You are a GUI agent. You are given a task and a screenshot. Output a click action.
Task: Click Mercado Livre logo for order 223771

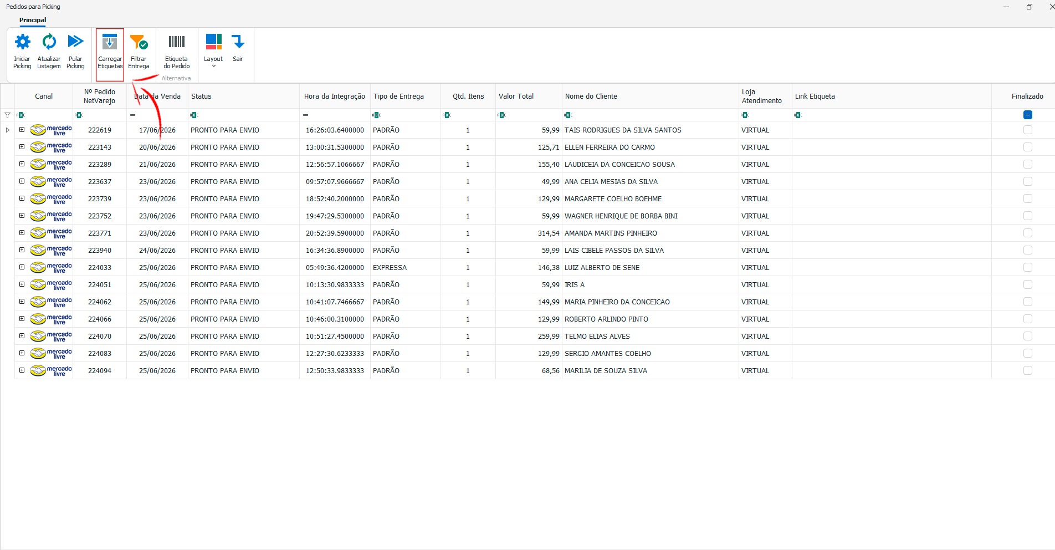[51, 233]
